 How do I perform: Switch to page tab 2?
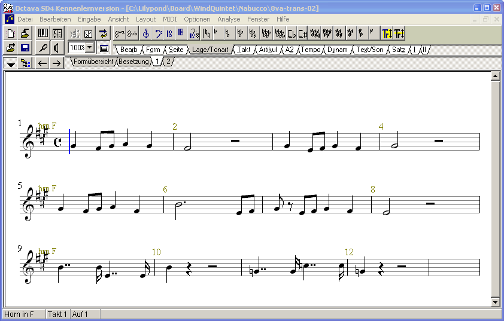tap(168, 62)
